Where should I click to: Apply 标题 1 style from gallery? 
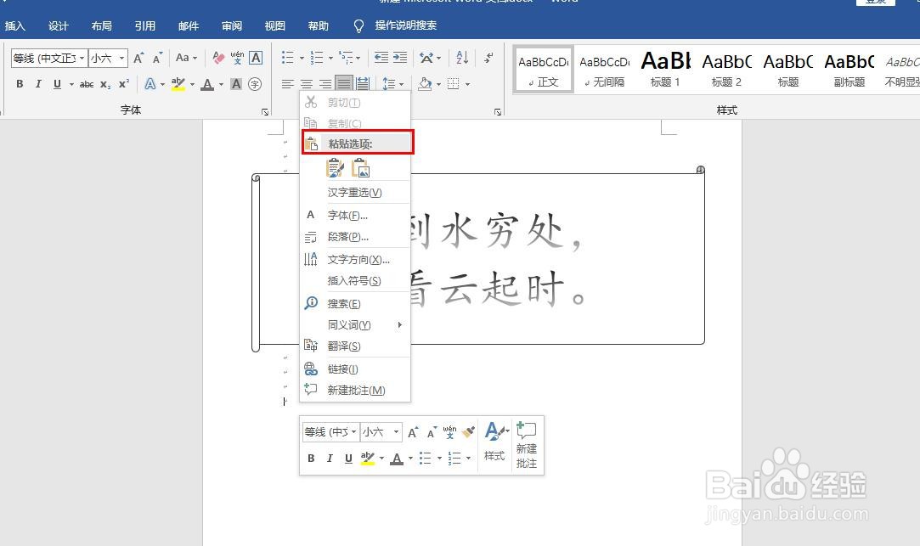click(665, 69)
